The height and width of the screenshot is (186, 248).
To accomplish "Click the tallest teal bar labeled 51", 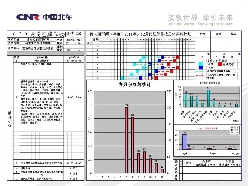I will coord(208,98).
